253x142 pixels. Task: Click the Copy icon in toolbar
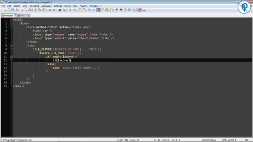[x=40, y=10]
